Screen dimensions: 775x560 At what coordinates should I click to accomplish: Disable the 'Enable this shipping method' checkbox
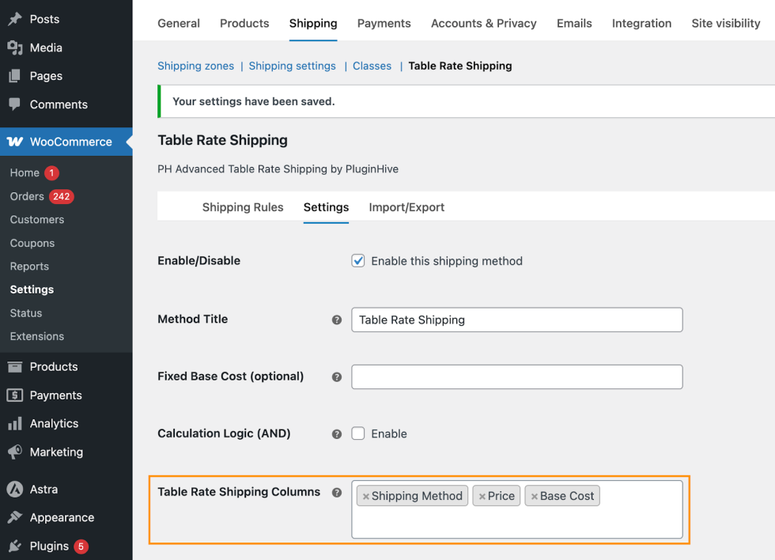[358, 261]
